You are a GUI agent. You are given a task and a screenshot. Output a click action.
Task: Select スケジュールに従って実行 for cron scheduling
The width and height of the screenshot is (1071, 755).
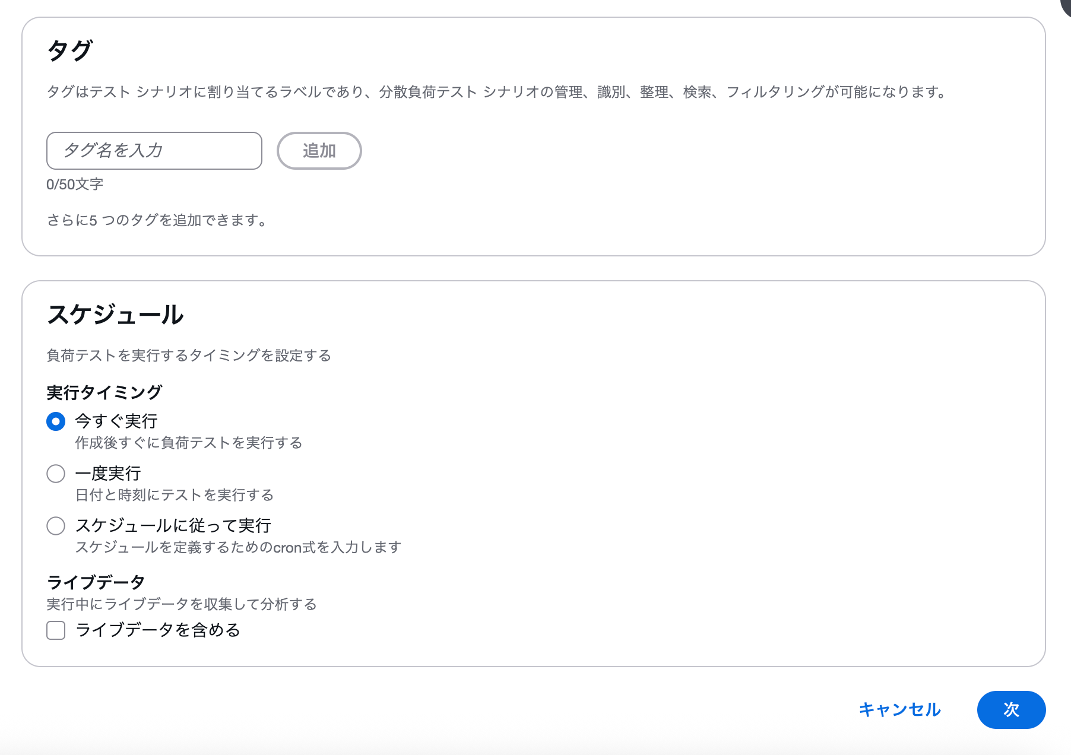[55, 526]
